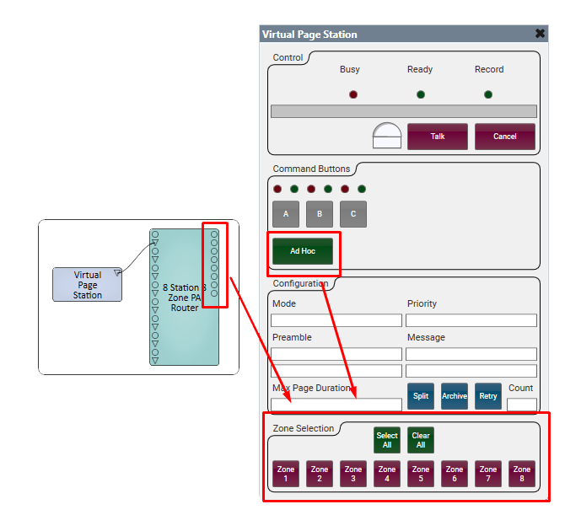
Task: Select the Virtual Page Station block
Action: pos(87,285)
